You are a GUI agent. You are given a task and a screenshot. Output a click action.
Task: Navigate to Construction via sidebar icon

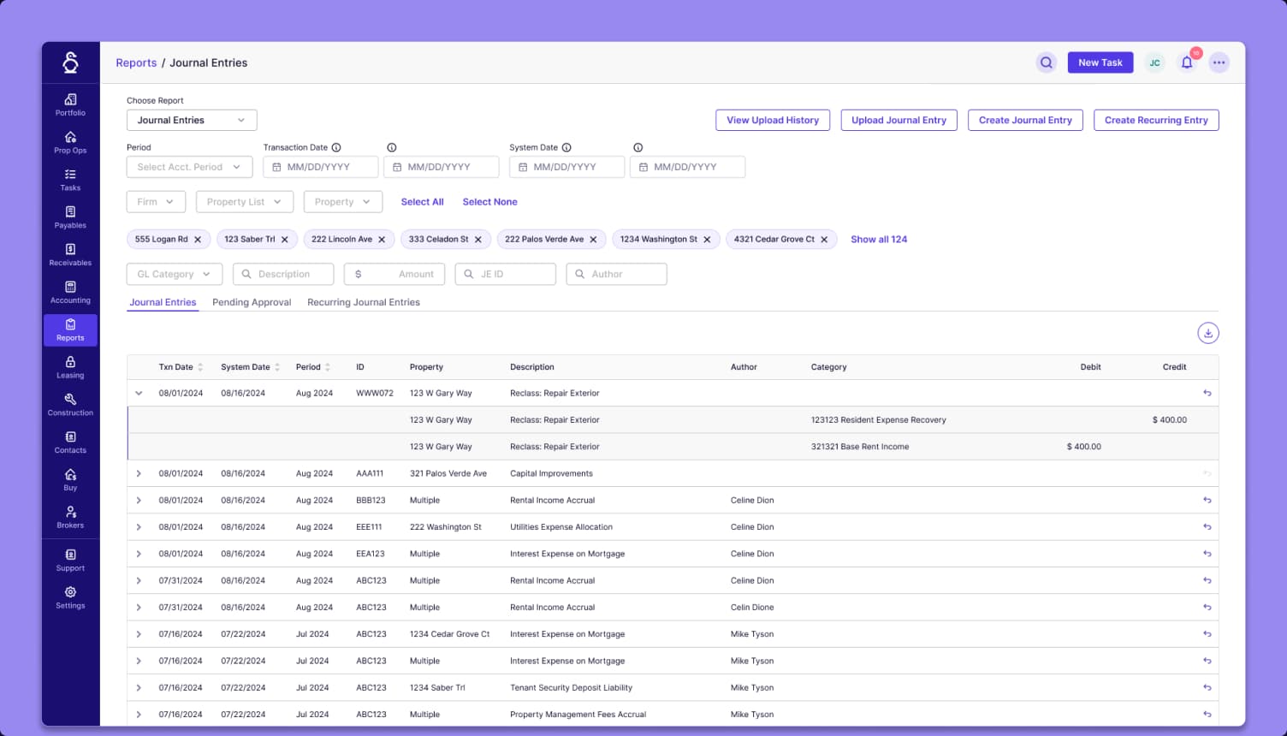coord(70,404)
